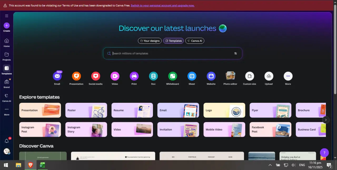The image size is (337, 170).
Task: Open the 'Helping you feel at home' thumbnail
Action: [298, 156]
